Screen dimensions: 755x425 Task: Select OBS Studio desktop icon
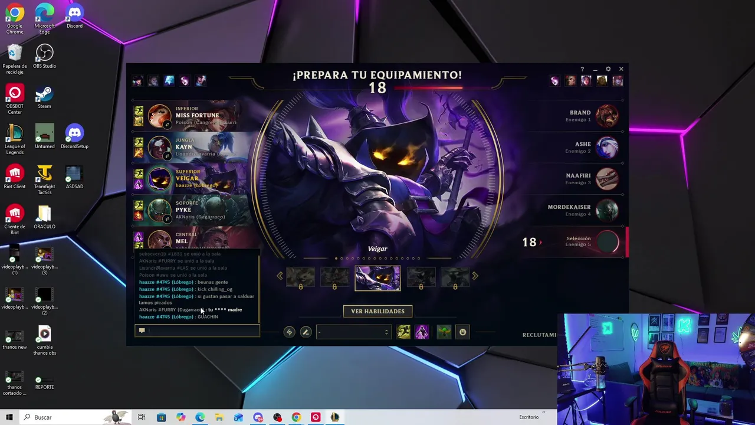(x=44, y=57)
